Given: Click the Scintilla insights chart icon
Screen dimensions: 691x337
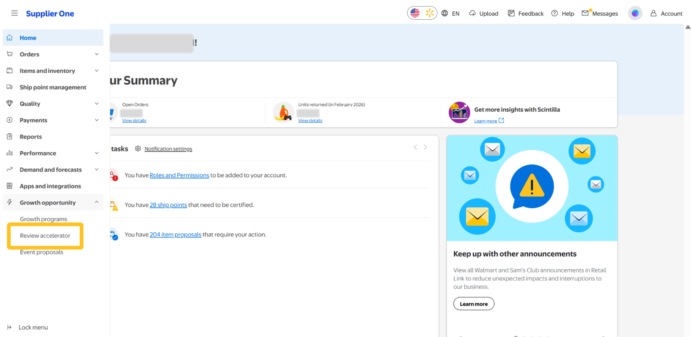Looking at the screenshot, I should click(459, 112).
